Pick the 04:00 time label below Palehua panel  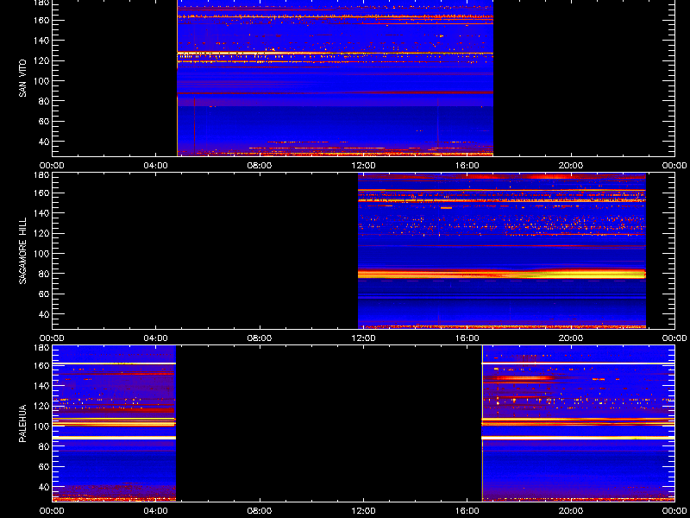click(x=156, y=511)
